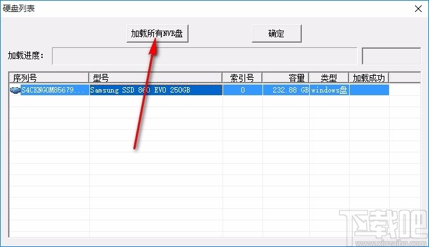Viewport: 429px width, 247px height.
Task: Click the 加载进度 progress bar
Action: [x=205, y=56]
